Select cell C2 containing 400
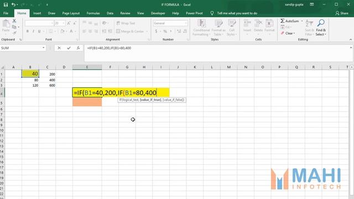Screen dimensions: 354x199 click(x=47, y=80)
